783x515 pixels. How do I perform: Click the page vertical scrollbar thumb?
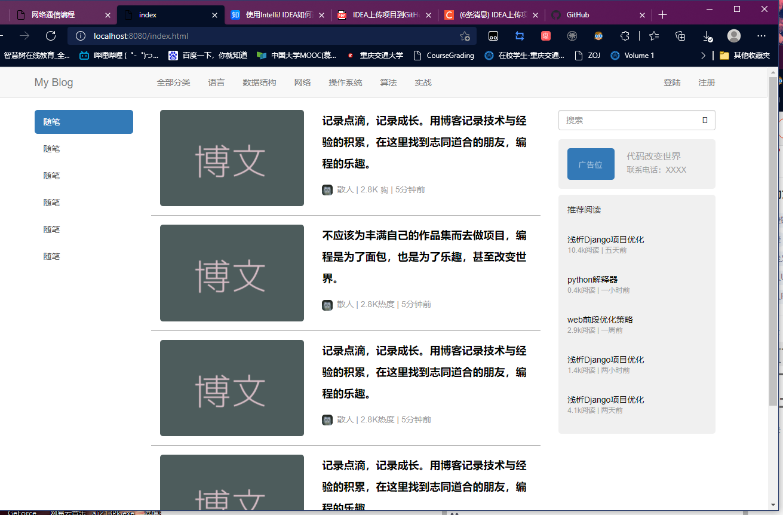pos(773,241)
